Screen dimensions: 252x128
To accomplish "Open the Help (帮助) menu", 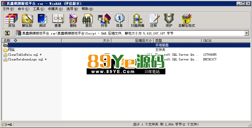I will click(x=87, y=9).
